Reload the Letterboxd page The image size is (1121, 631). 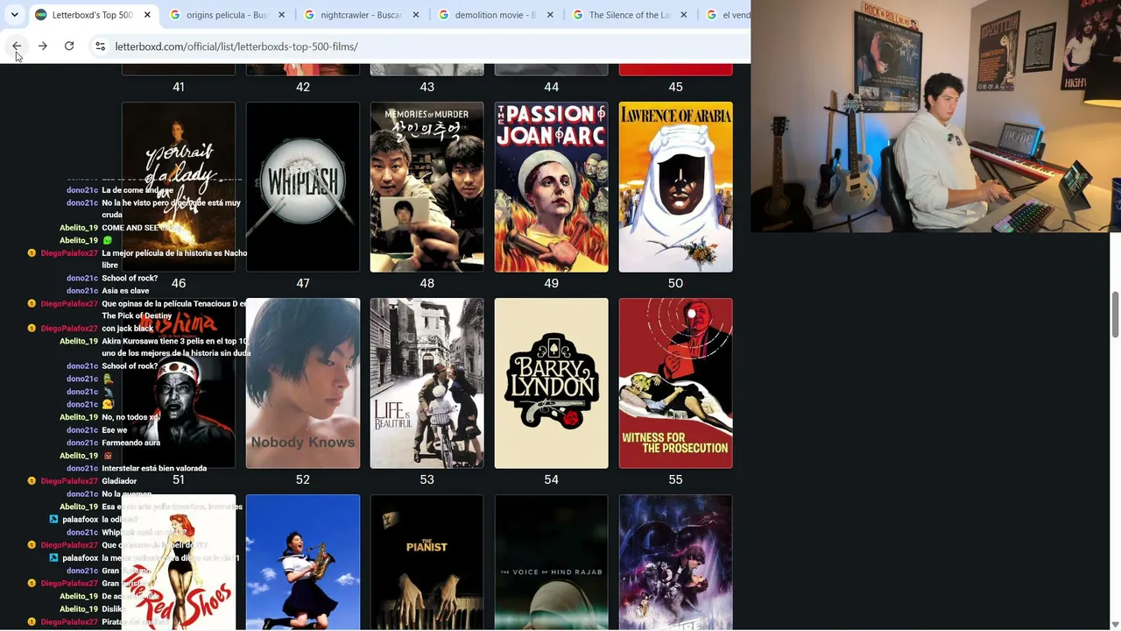coord(69,46)
